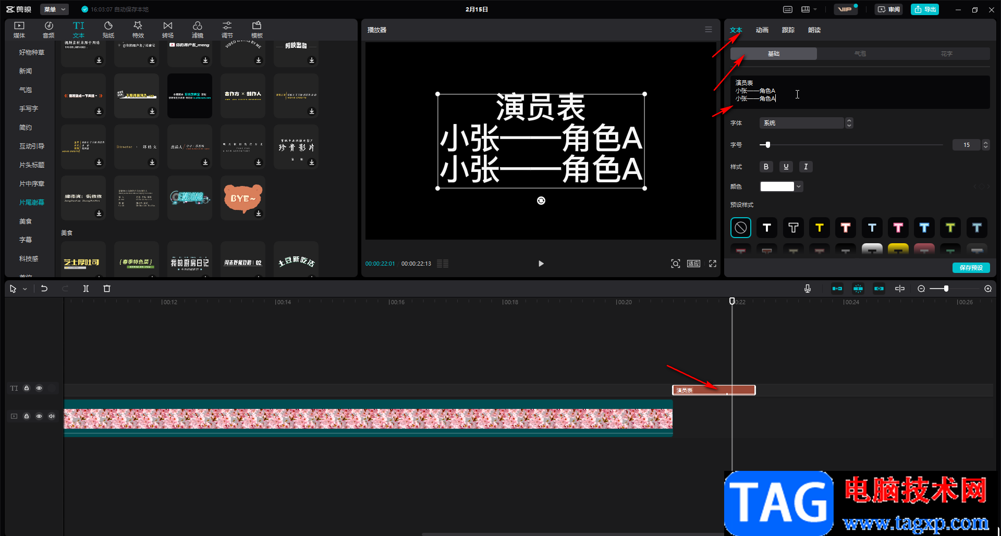Screen dimensions: 1001x536
Task: Open the layout dropdown in title bar
Action: [809, 9]
